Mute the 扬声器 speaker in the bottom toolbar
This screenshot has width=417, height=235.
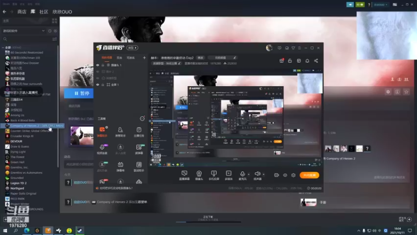pyautogui.click(x=257, y=175)
